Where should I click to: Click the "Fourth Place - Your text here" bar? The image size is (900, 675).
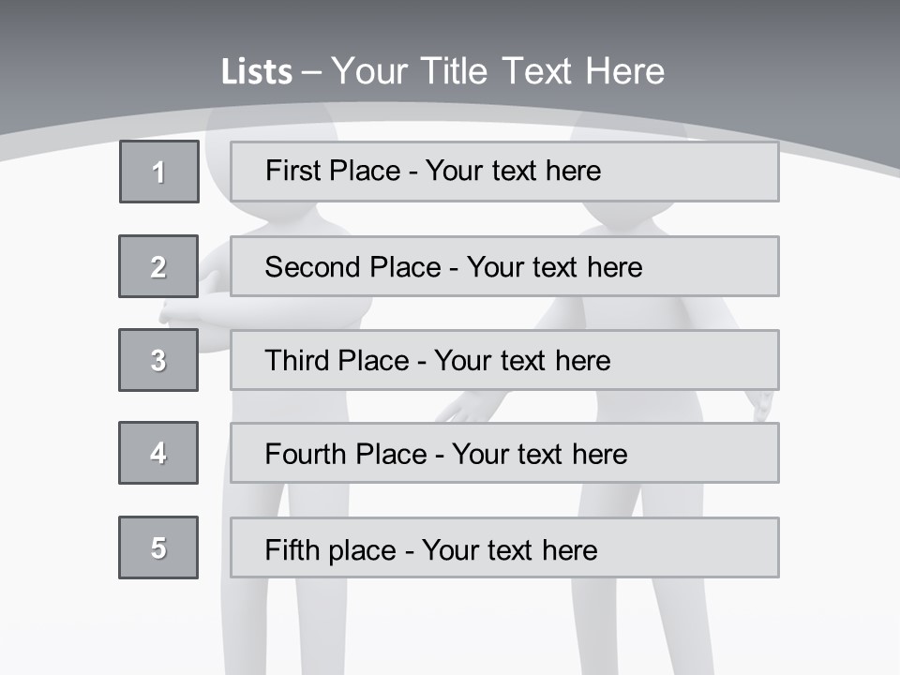(504, 454)
